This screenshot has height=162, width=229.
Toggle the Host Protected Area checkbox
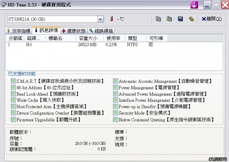14,107
